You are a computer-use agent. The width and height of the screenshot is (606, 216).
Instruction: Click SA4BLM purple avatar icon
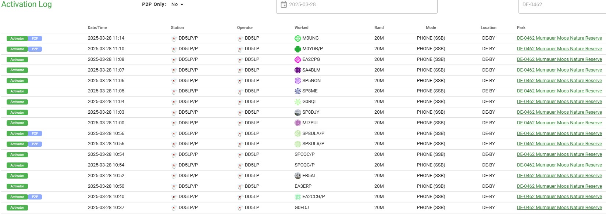point(298,70)
